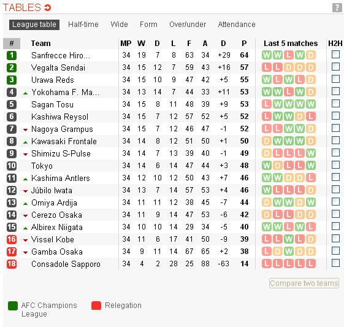Tick the H2H checkbox for Consadole Sapporo
This screenshot has width=344, height=327.
click(335, 263)
